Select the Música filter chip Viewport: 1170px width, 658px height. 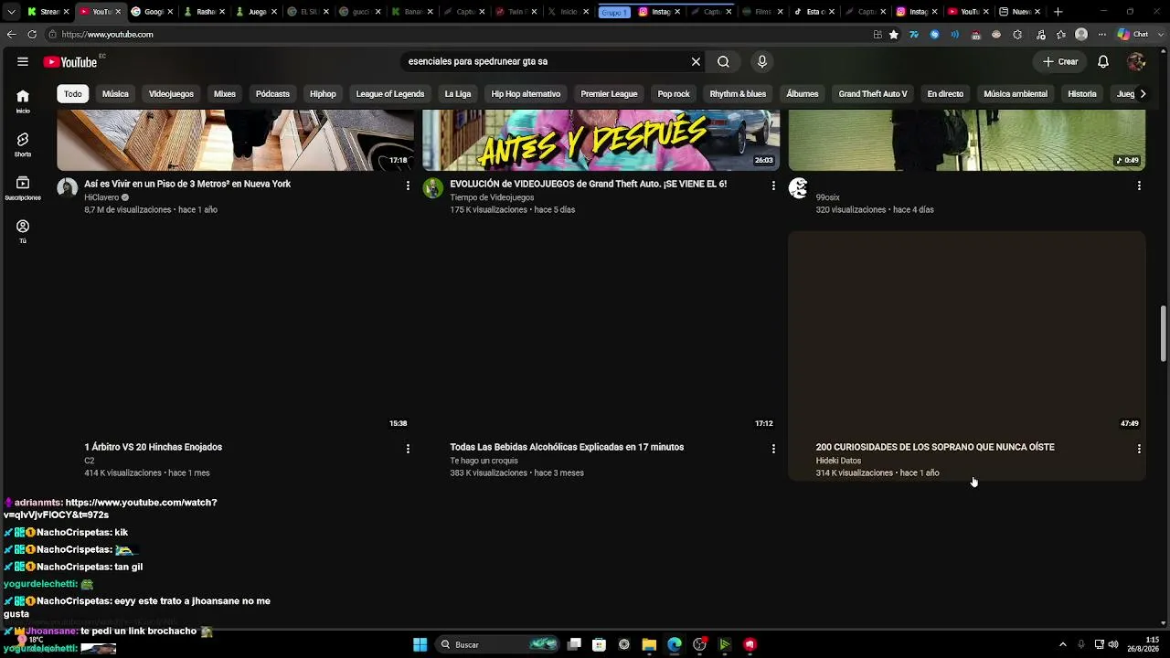tap(115, 93)
